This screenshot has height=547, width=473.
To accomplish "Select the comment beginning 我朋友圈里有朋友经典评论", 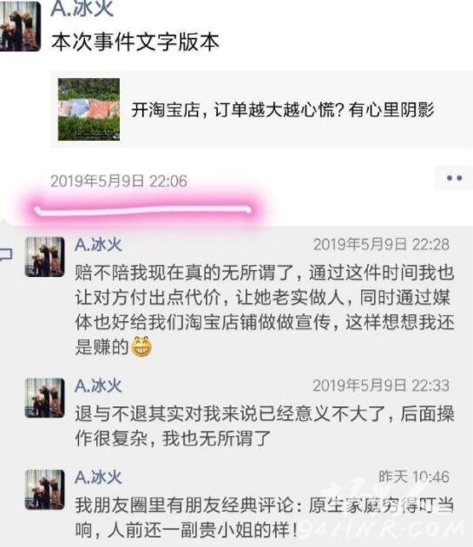I will coord(265,517).
